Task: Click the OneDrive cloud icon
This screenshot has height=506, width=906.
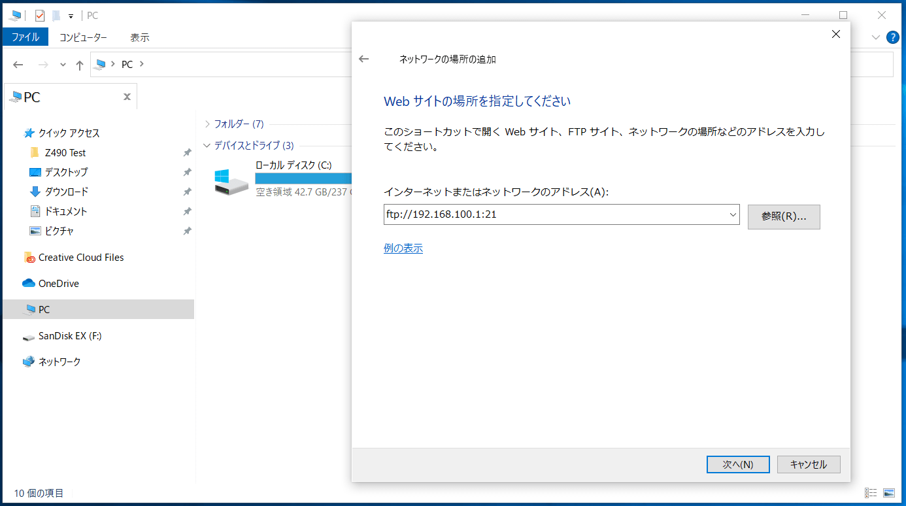Action: pyautogui.click(x=28, y=283)
